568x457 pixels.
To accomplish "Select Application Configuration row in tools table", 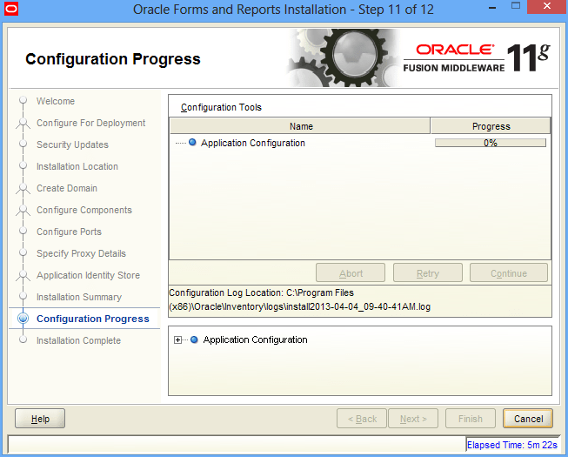I will point(360,143).
